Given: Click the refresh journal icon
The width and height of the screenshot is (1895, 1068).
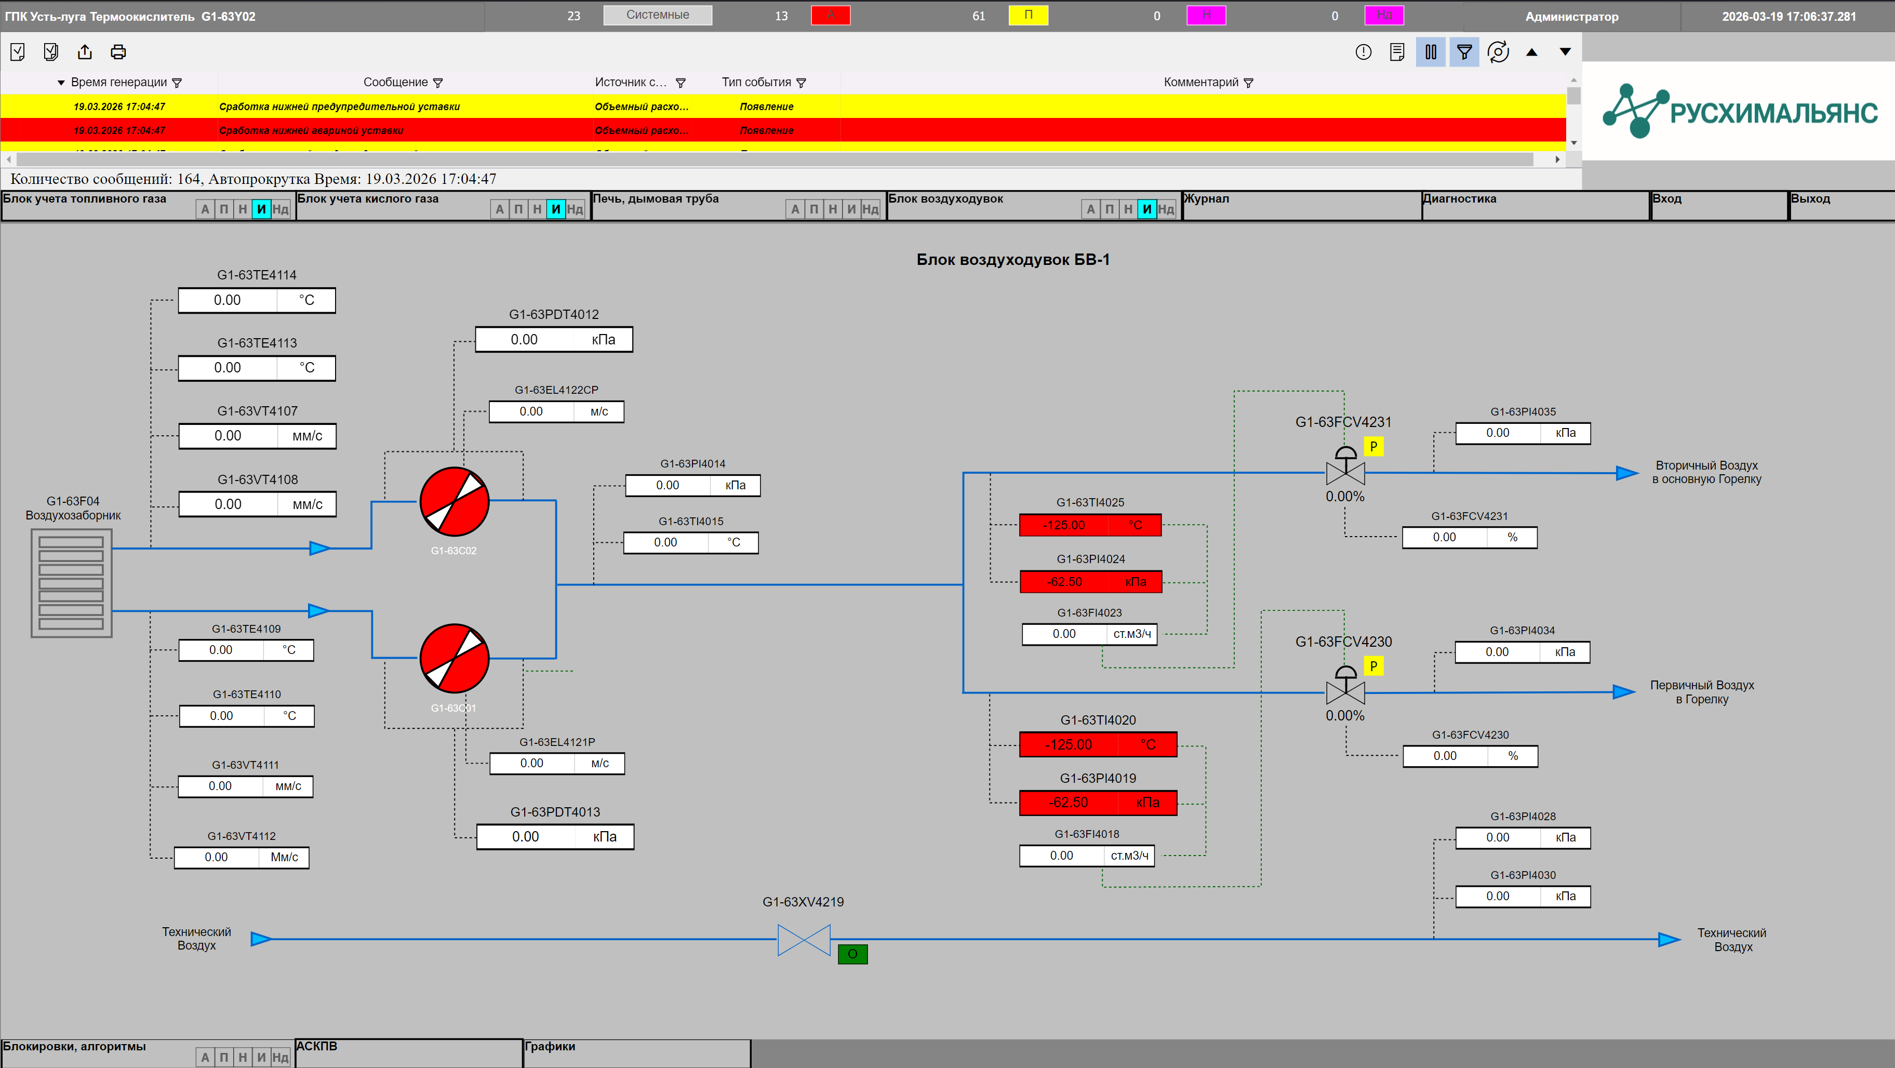Looking at the screenshot, I should (x=1499, y=51).
